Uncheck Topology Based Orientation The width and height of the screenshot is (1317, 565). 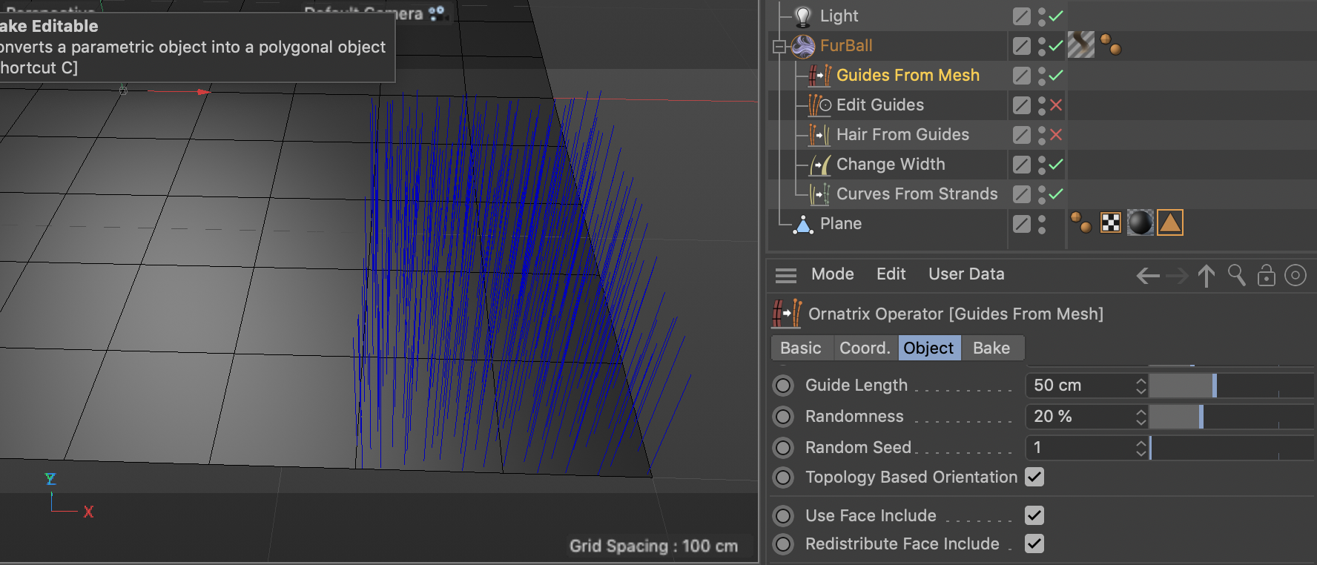coord(1034,477)
